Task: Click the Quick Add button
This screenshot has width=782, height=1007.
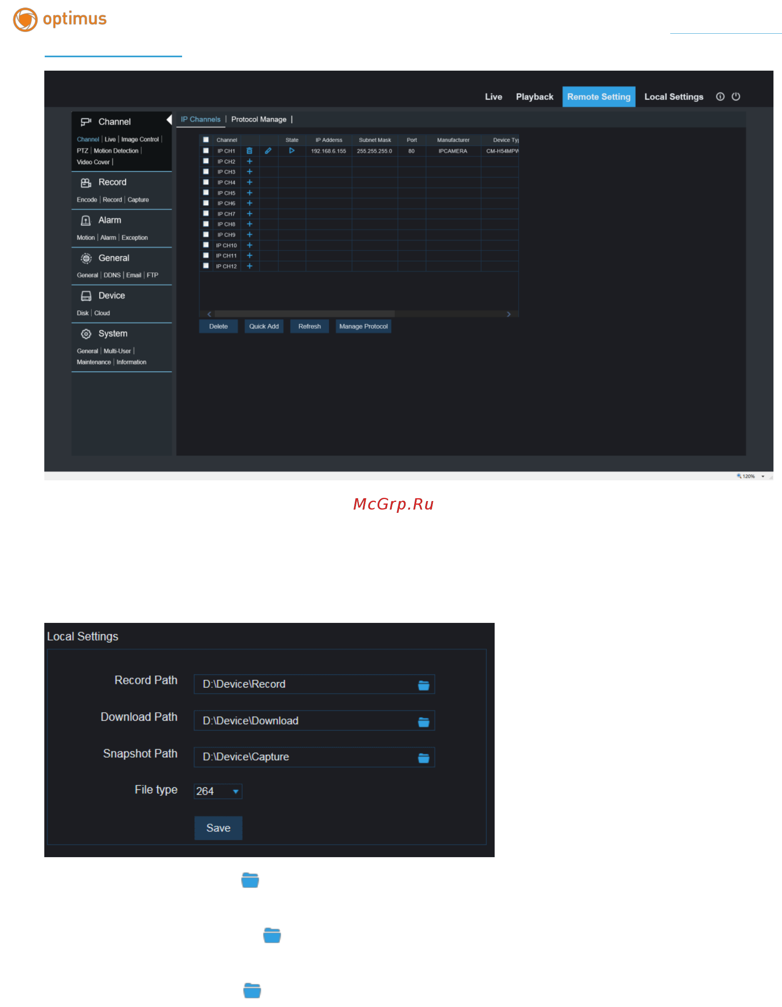Action: pos(264,326)
